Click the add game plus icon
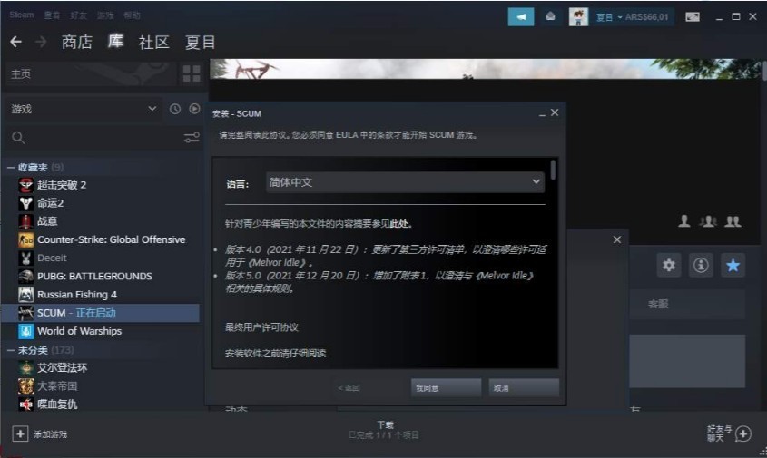767x458 pixels. click(x=20, y=434)
